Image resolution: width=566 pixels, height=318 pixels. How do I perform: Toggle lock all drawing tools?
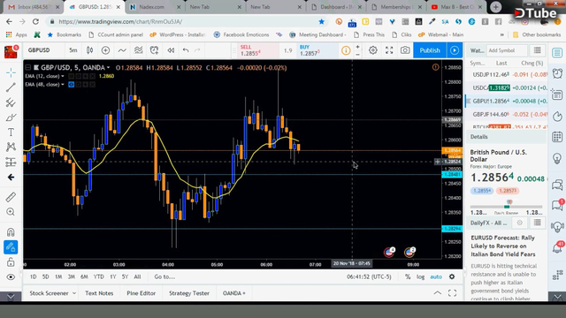(11, 262)
